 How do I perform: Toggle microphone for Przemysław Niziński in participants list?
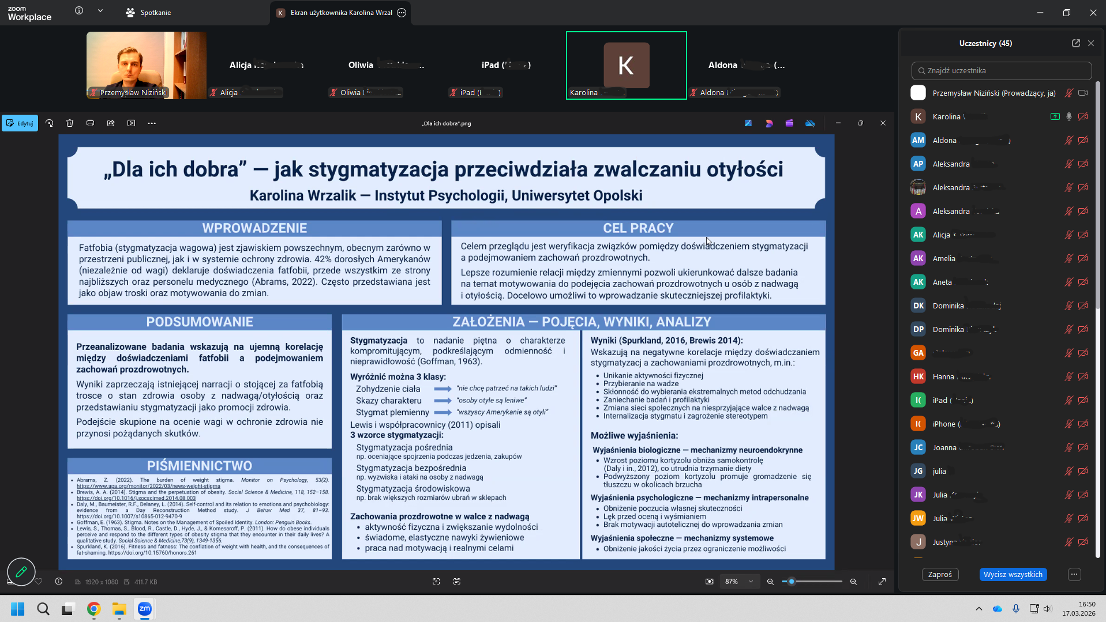click(1068, 93)
